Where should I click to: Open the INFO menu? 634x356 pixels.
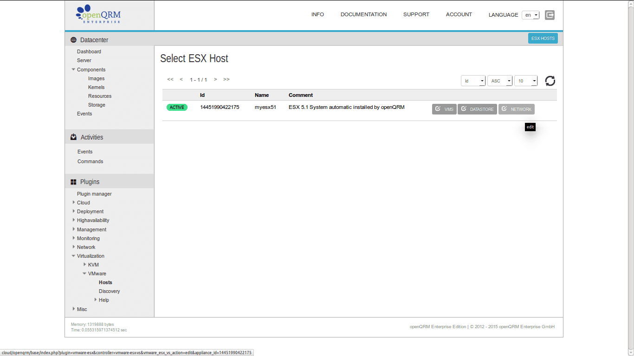(x=317, y=14)
